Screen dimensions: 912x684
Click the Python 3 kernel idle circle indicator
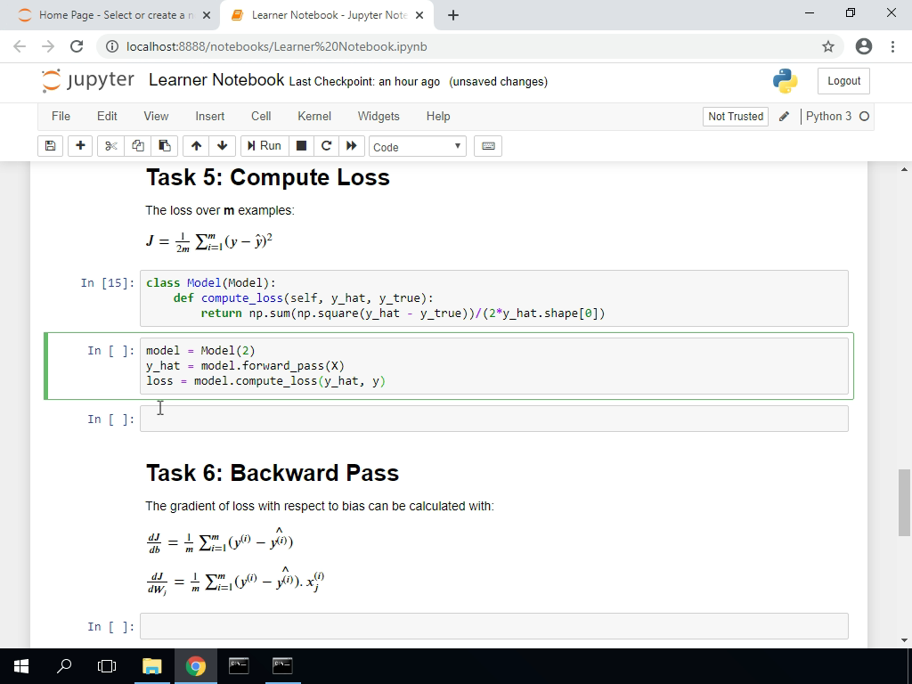pyautogui.click(x=864, y=117)
